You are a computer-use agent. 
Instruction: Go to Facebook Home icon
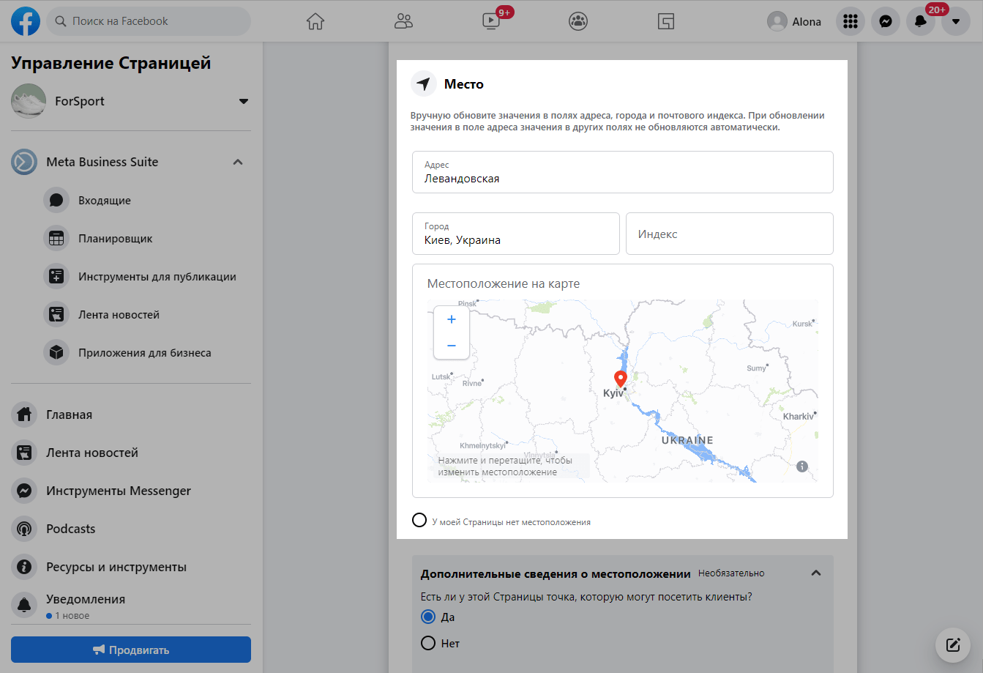(315, 21)
